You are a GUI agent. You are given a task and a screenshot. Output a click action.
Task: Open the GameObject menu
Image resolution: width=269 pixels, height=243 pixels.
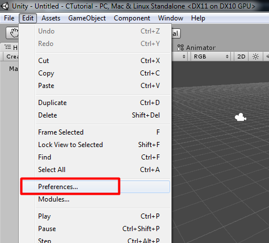click(x=87, y=18)
